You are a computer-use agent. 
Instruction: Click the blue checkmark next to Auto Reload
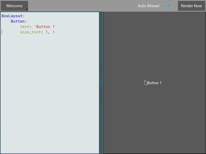168,6
